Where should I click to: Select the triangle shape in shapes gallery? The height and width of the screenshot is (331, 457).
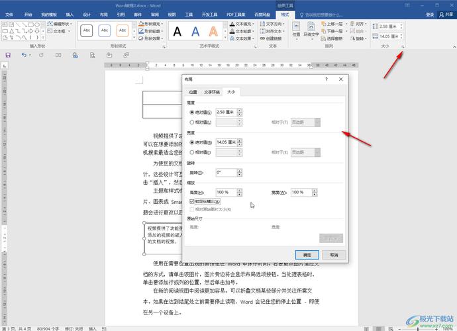click(x=11, y=31)
